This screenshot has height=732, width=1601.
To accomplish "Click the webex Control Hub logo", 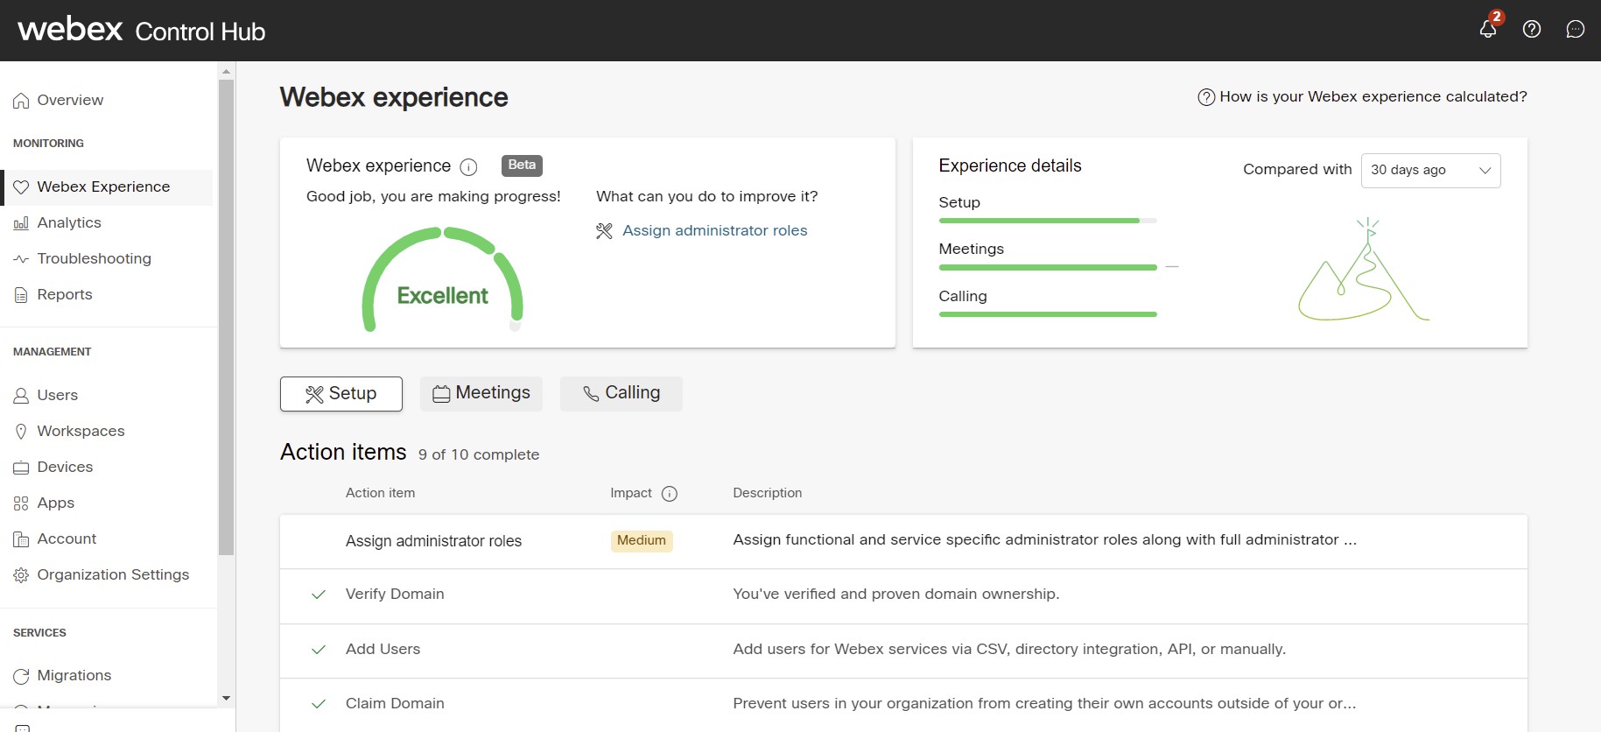I will [x=141, y=30].
